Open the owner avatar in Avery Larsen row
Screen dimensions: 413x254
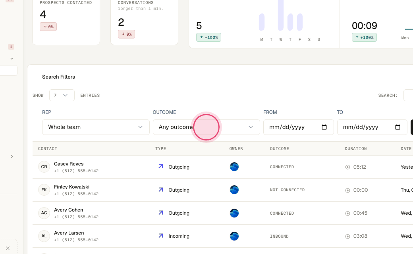click(x=234, y=236)
